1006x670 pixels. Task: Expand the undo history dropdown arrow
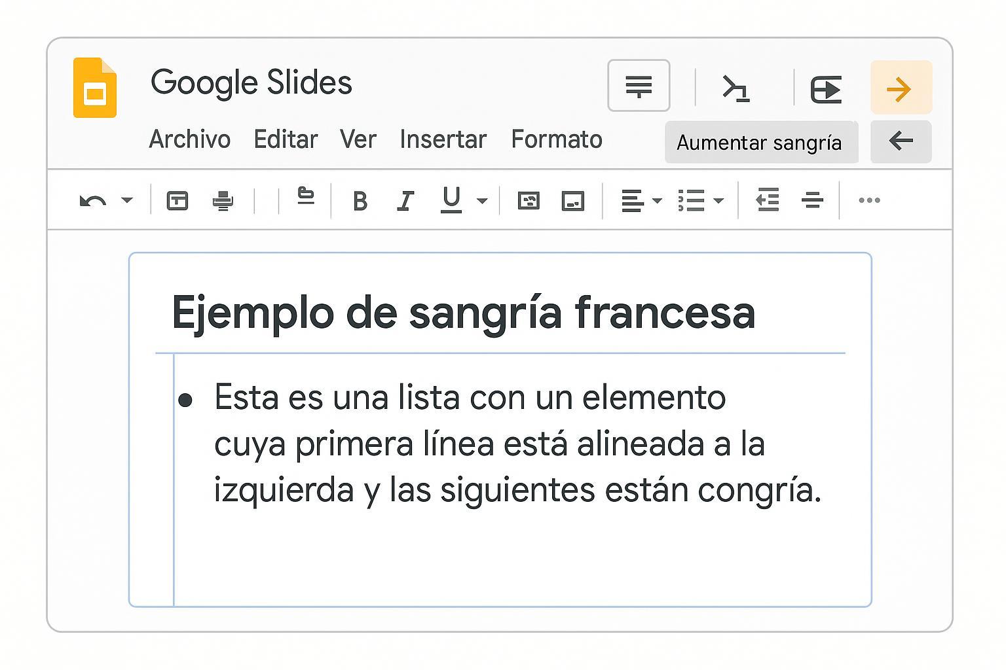tap(128, 200)
